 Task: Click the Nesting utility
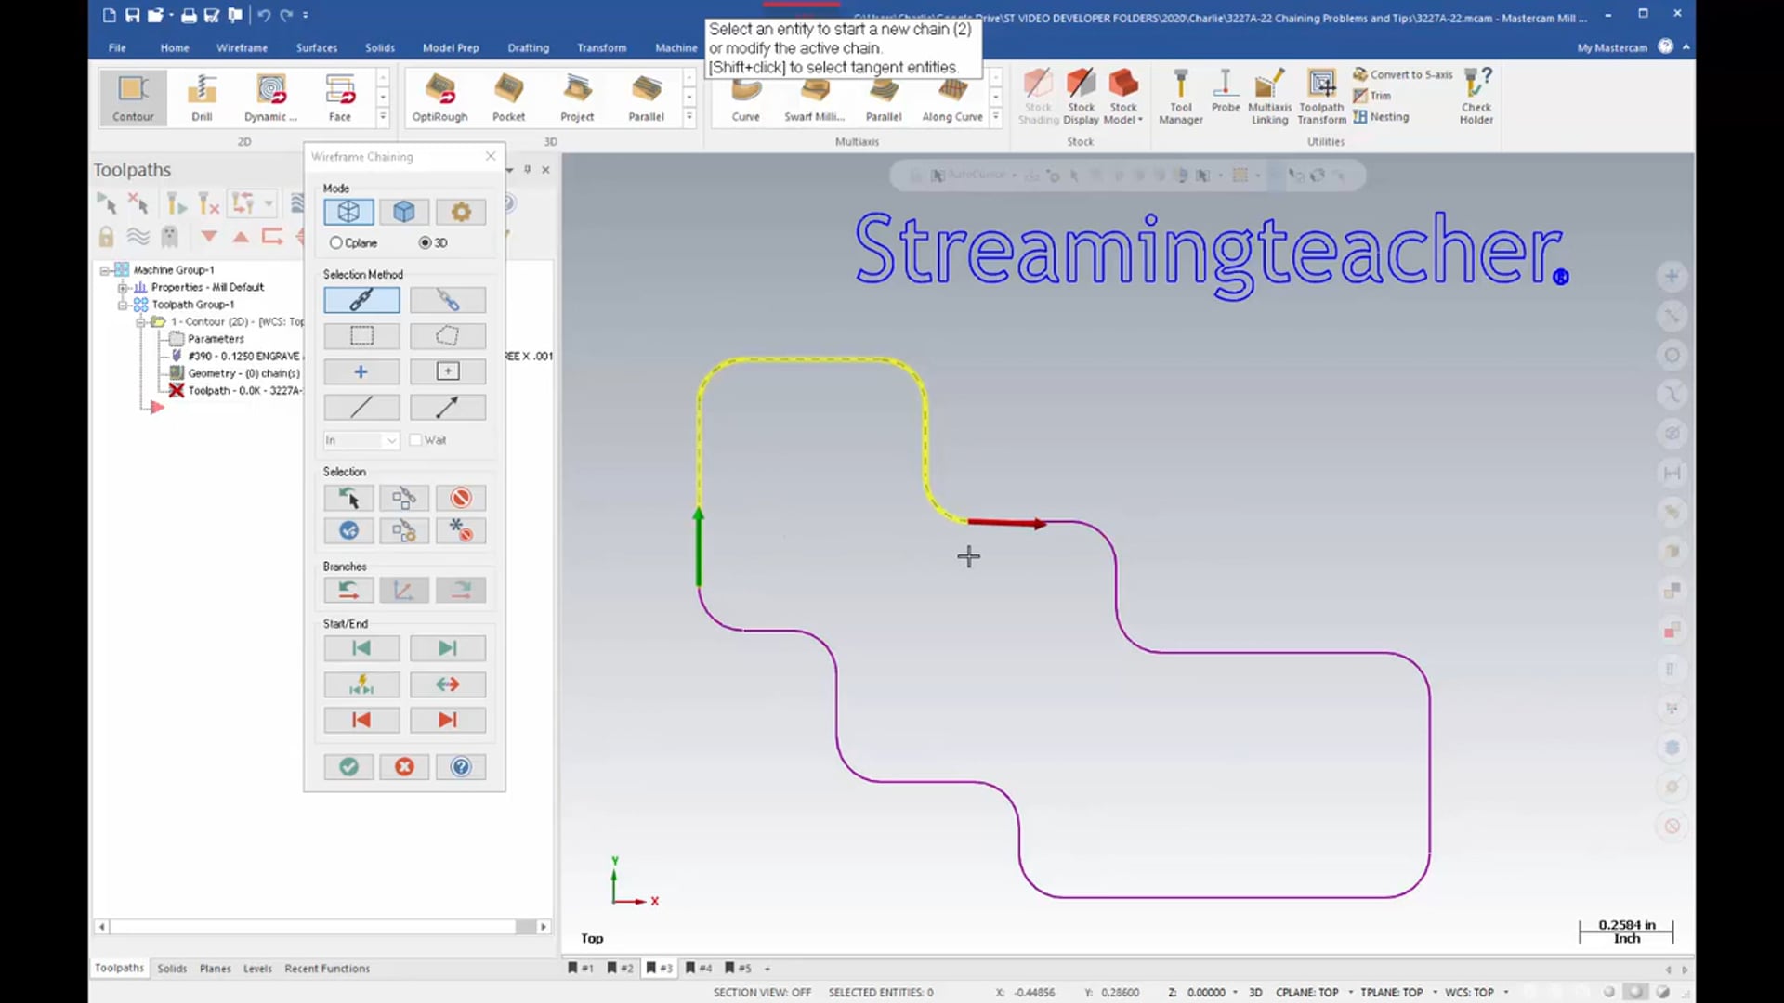tap(1381, 117)
